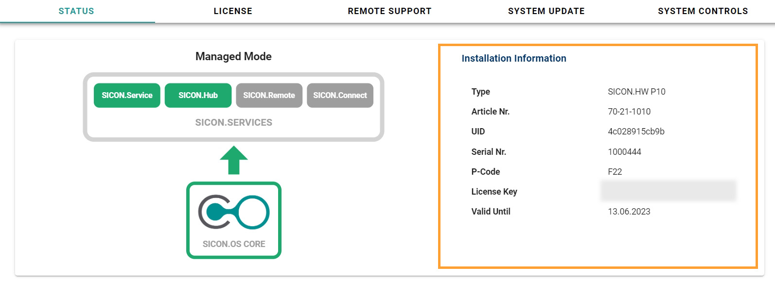Click the Article Nr. value 70-21-1010
The width and height of the screenshot is (775, 281).
(629, 112)
